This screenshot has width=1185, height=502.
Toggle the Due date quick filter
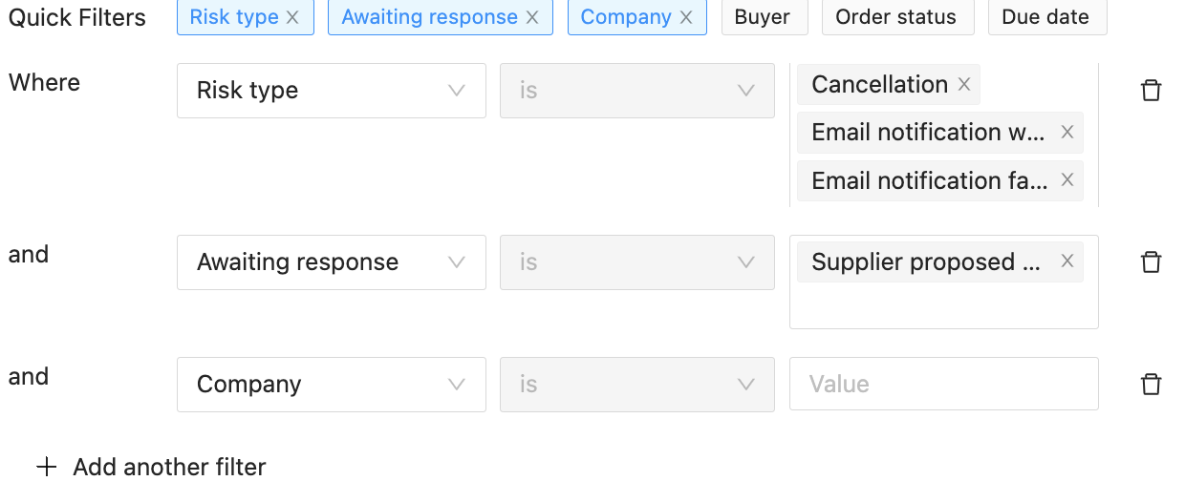coord(1045,17)
